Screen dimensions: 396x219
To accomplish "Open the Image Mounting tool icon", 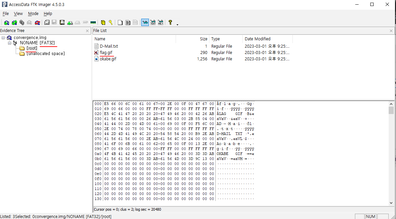I will click(22, 22).
